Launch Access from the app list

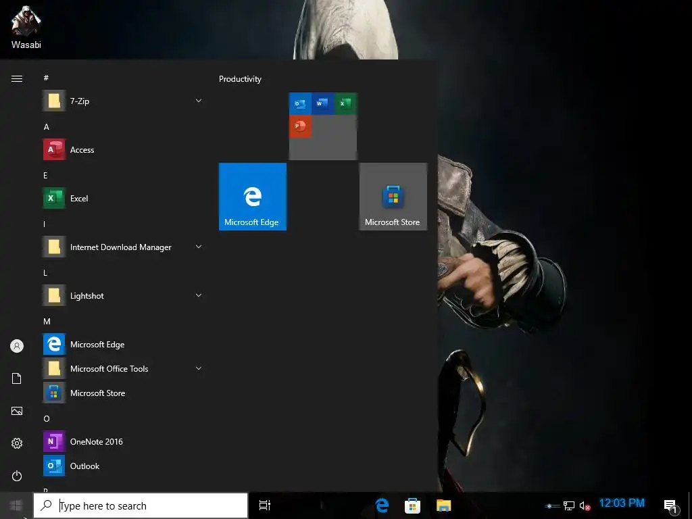pyautogui.click(x=124, y=149)
